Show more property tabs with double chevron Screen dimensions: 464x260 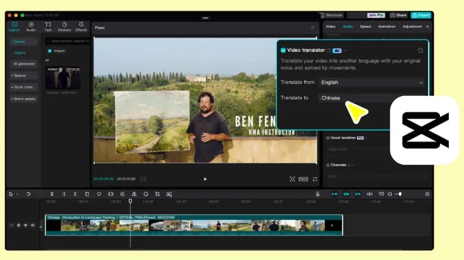[x=428, y=27]
